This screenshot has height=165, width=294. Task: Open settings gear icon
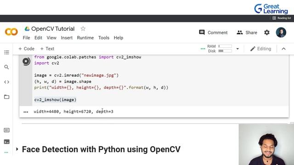[x=267, y=33]
